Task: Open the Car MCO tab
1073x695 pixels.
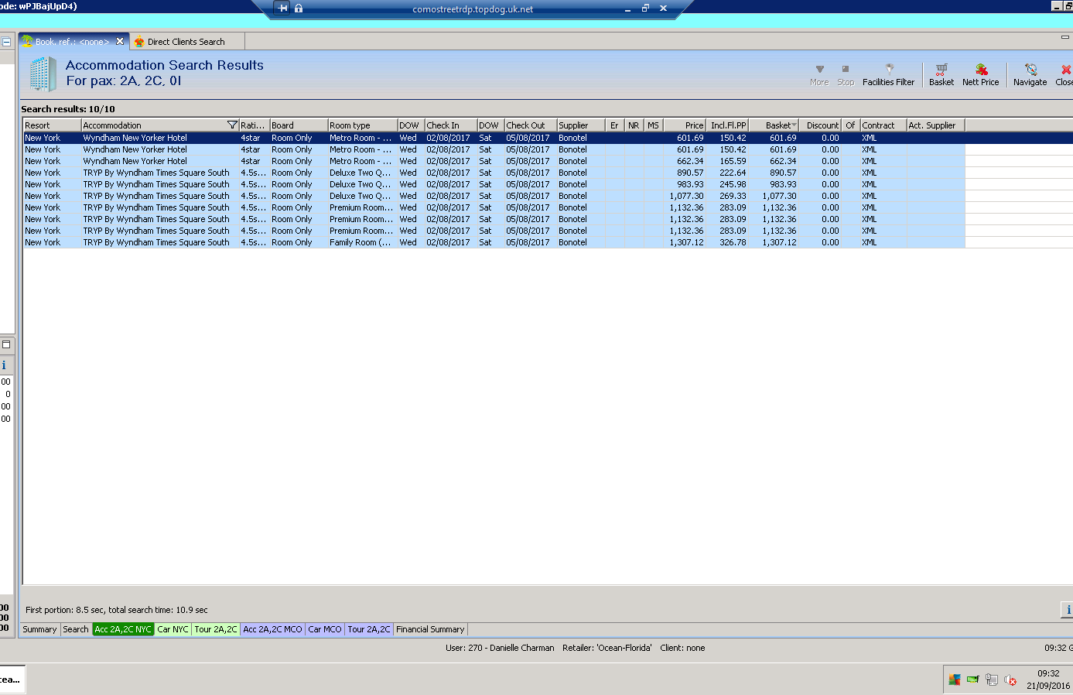Action: (325, 629)
